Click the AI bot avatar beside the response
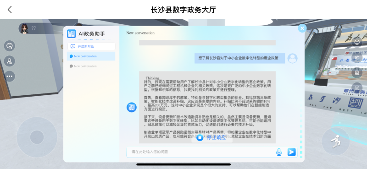Viewport: 367px width, 169px height. pos(132,107)
